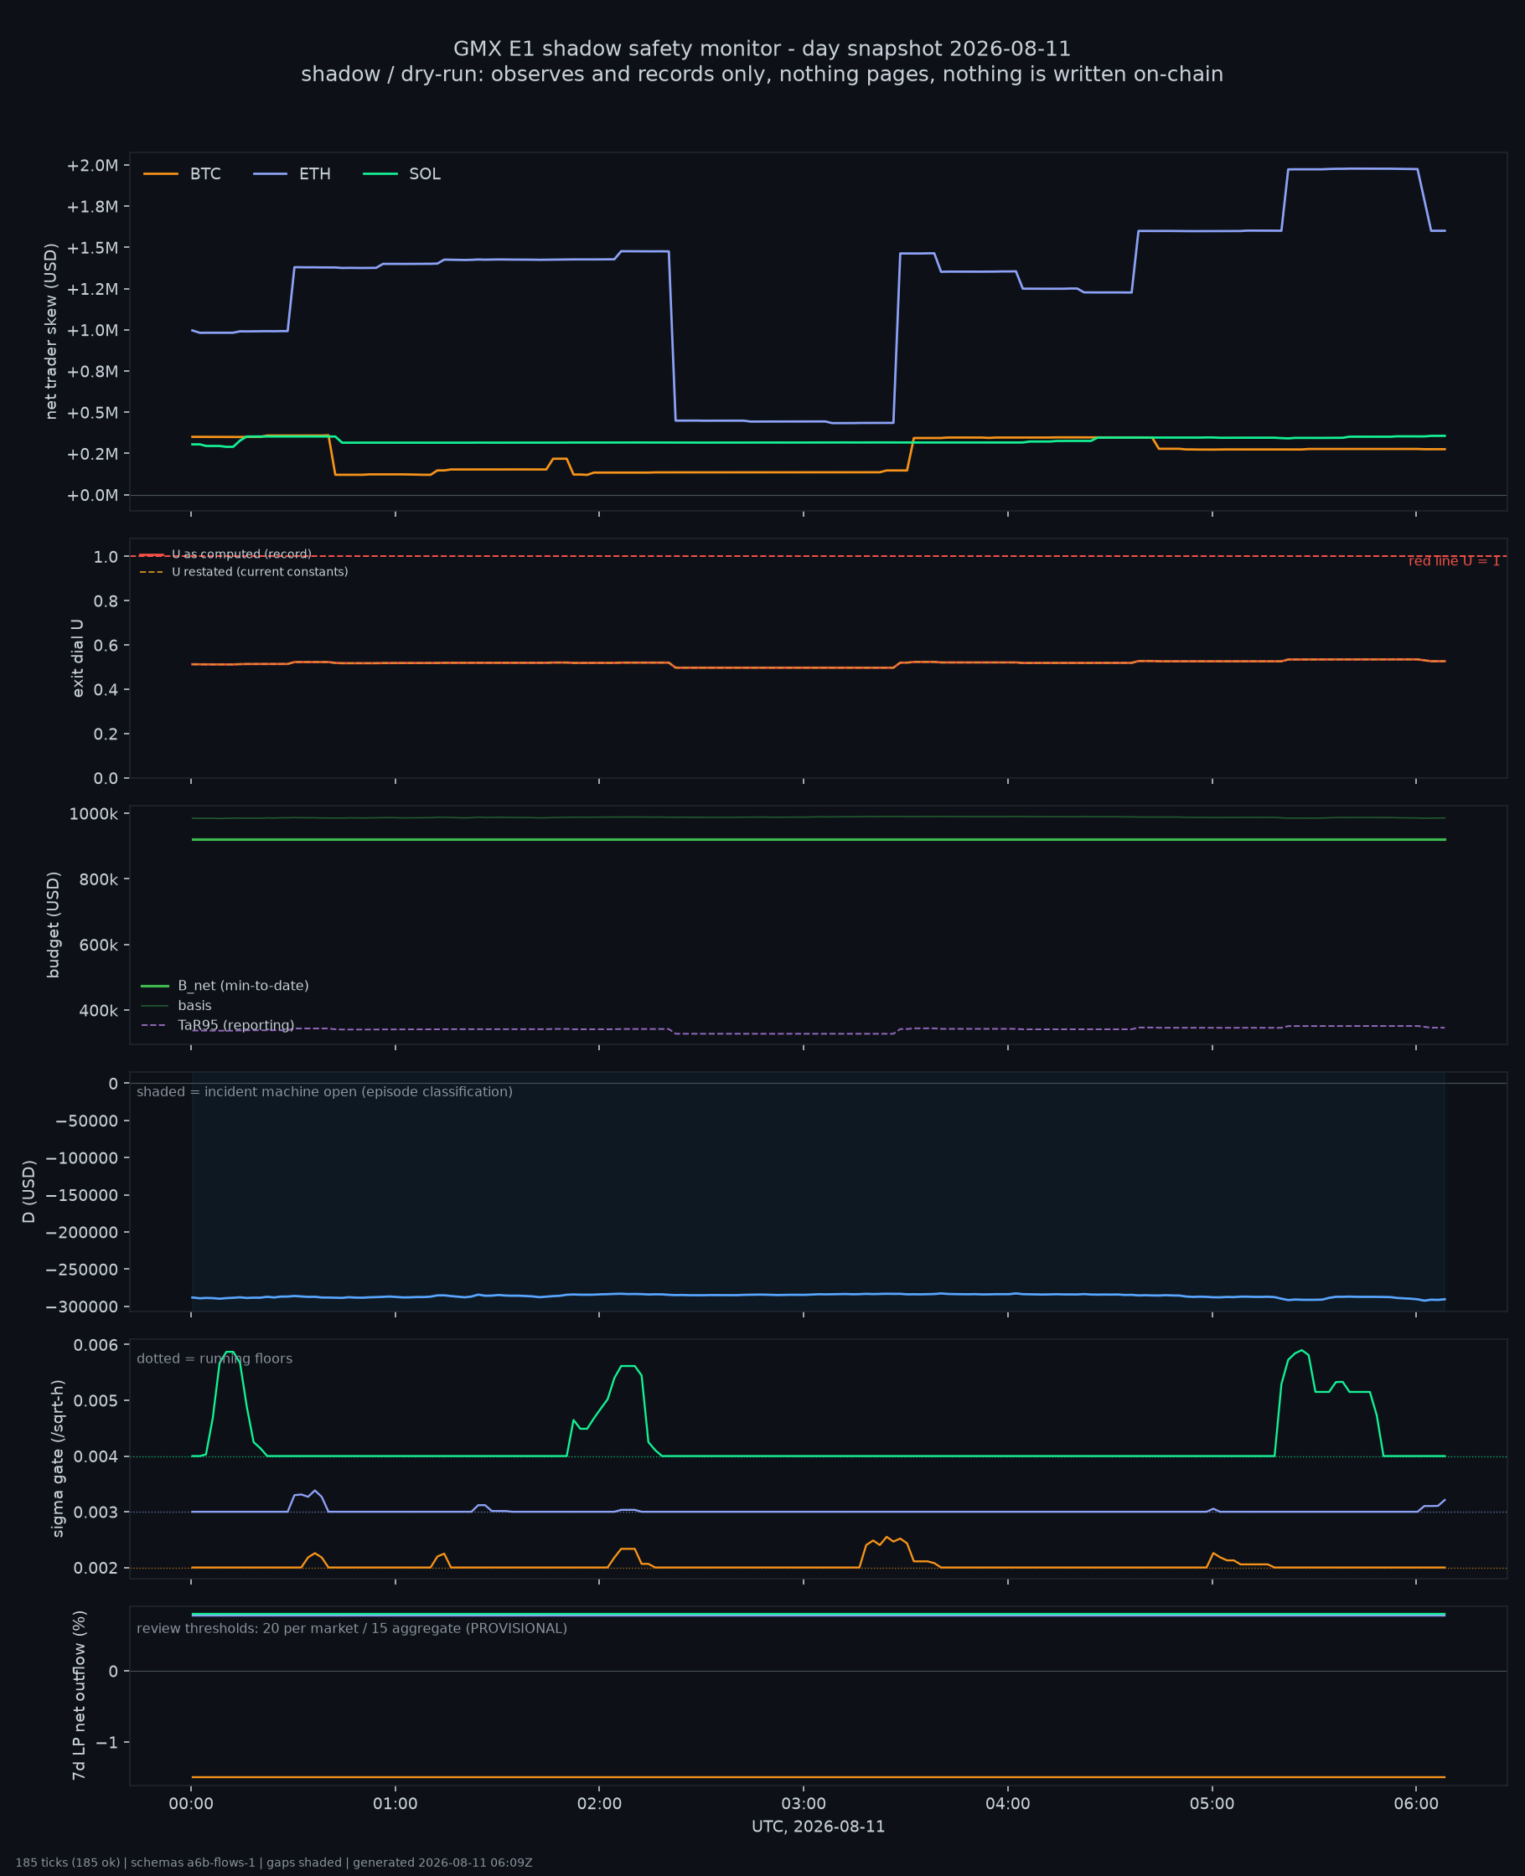The width and height of the screenshot is (1525, 1876).
Task: Click the 'budget (USD)' axis label
Action: [54, 925]
